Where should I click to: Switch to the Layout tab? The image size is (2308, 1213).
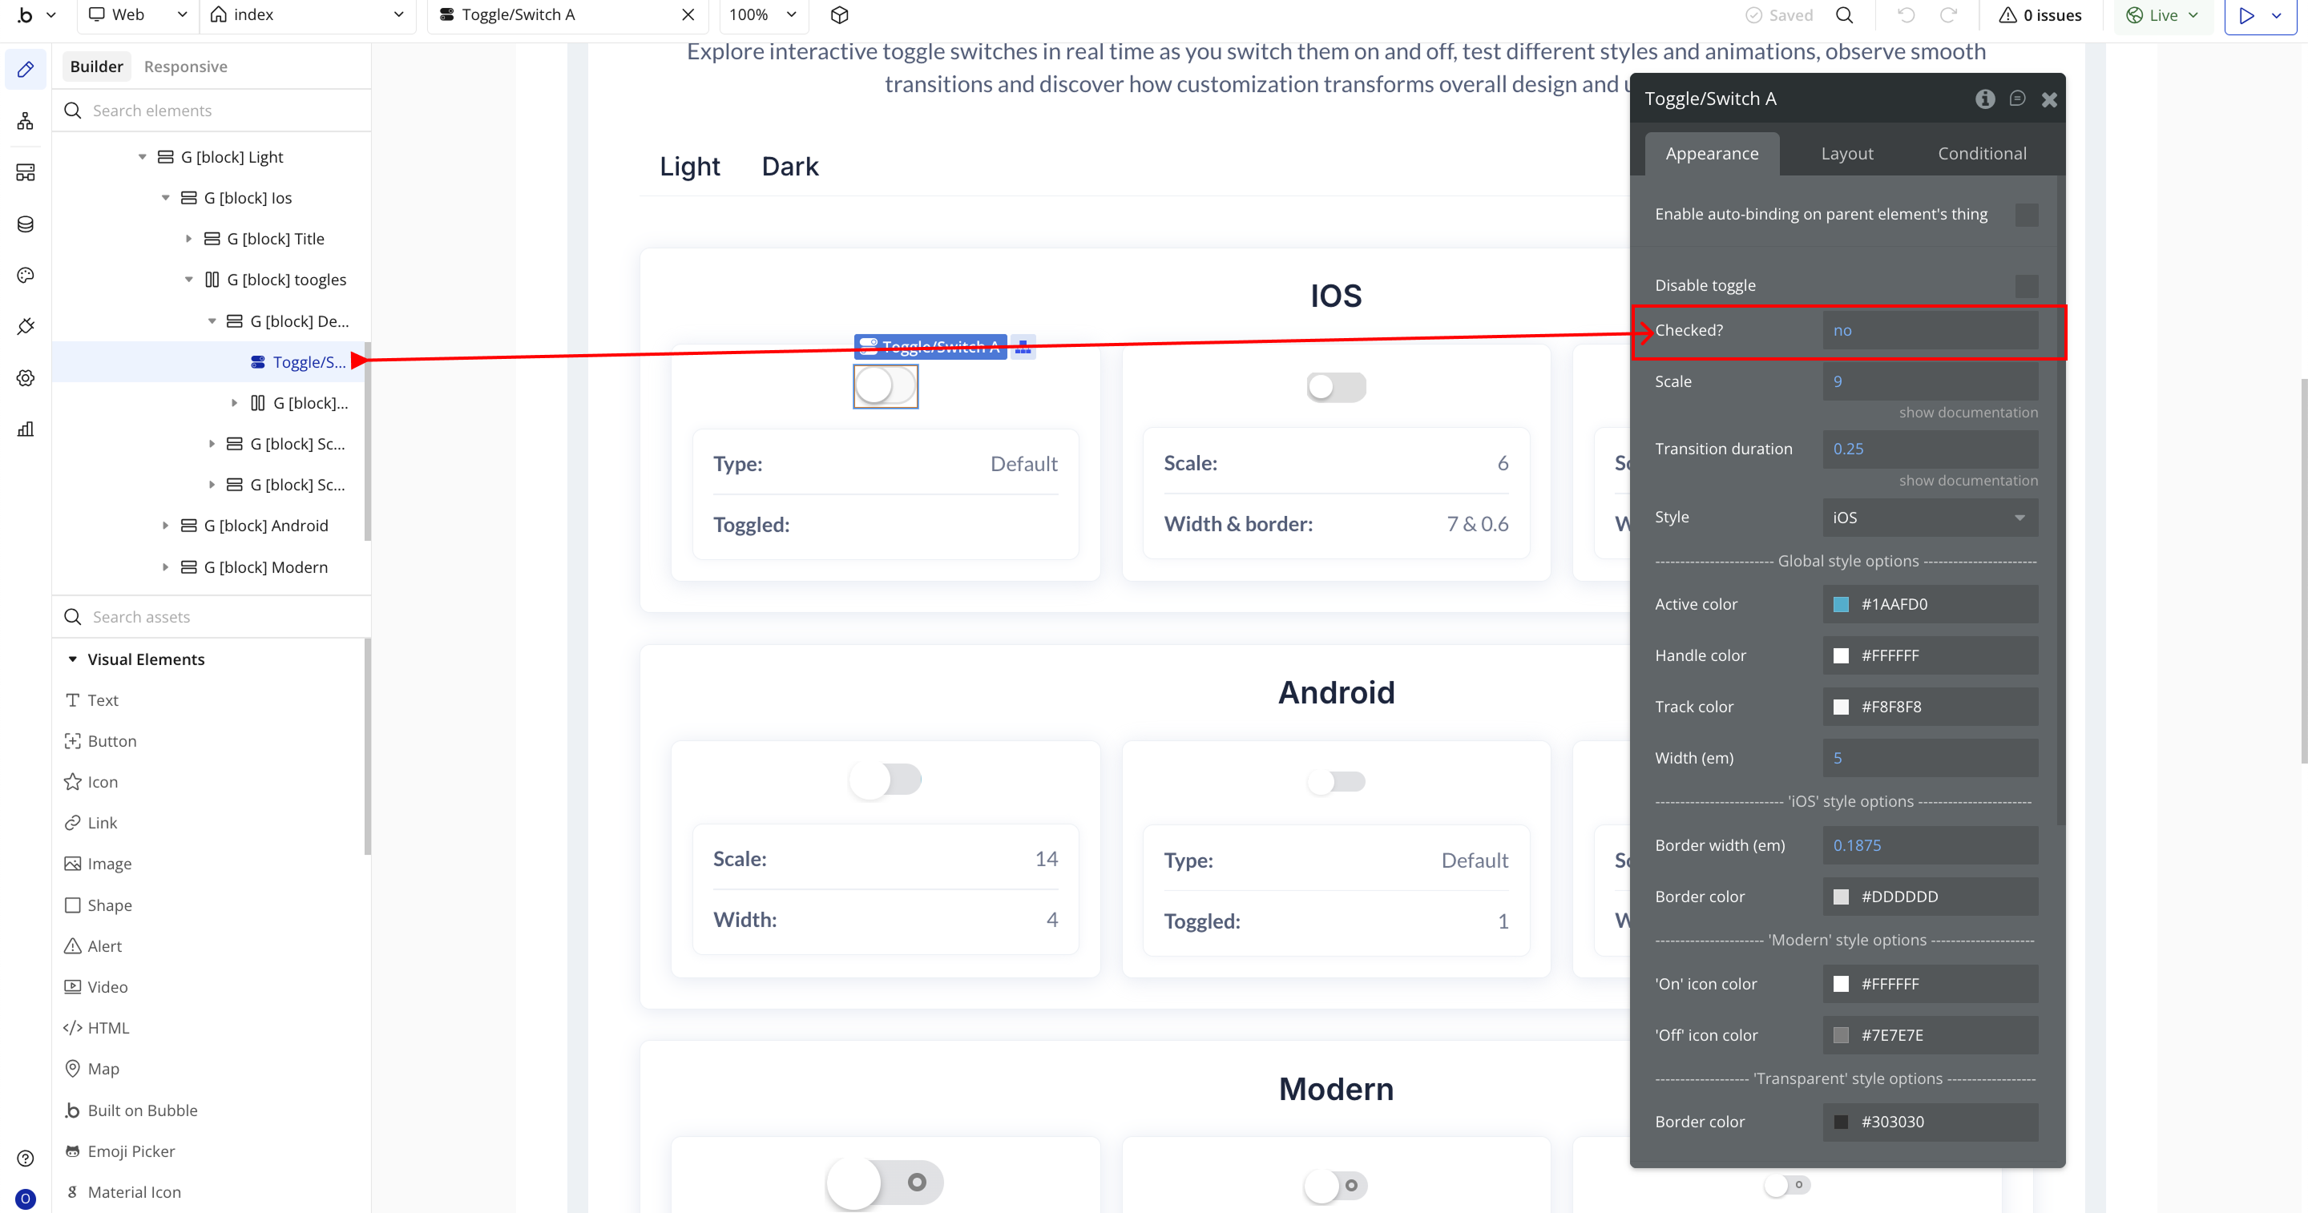click(x=1846, y=154)
